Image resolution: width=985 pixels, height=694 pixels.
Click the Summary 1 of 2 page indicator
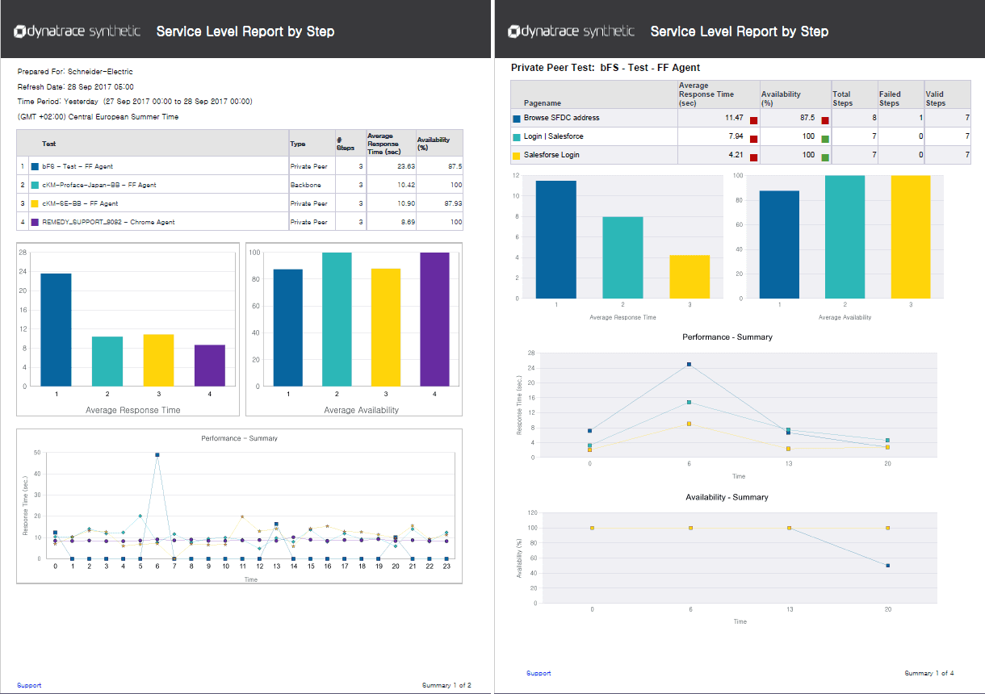coord(446,685)
